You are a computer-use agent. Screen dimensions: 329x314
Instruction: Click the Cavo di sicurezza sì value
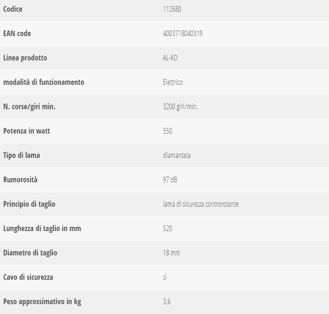coord(165,277)
